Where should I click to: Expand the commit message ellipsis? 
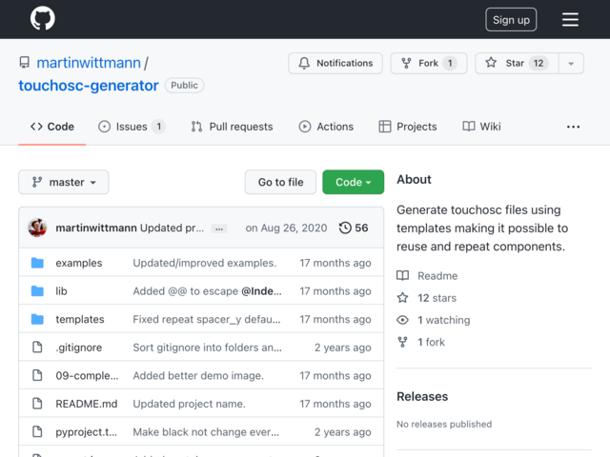click(219, 228)
